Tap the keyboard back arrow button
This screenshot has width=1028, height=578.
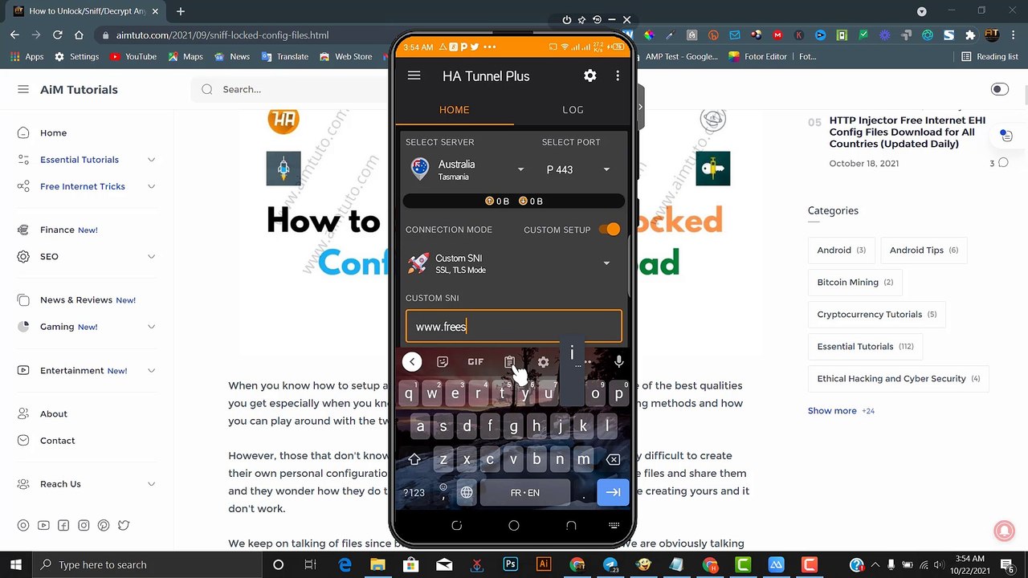point(412,361)
